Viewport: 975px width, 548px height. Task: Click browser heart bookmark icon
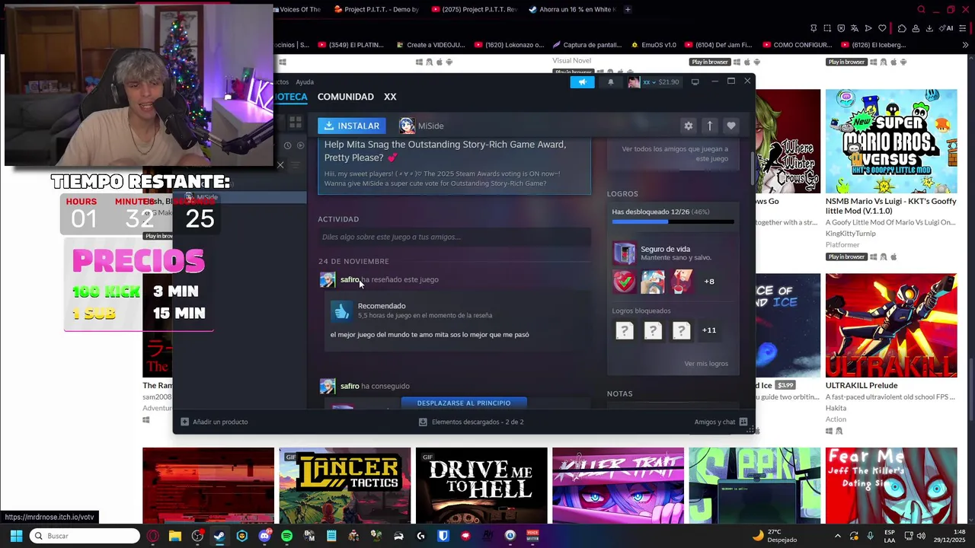click(x=882, y=28)
